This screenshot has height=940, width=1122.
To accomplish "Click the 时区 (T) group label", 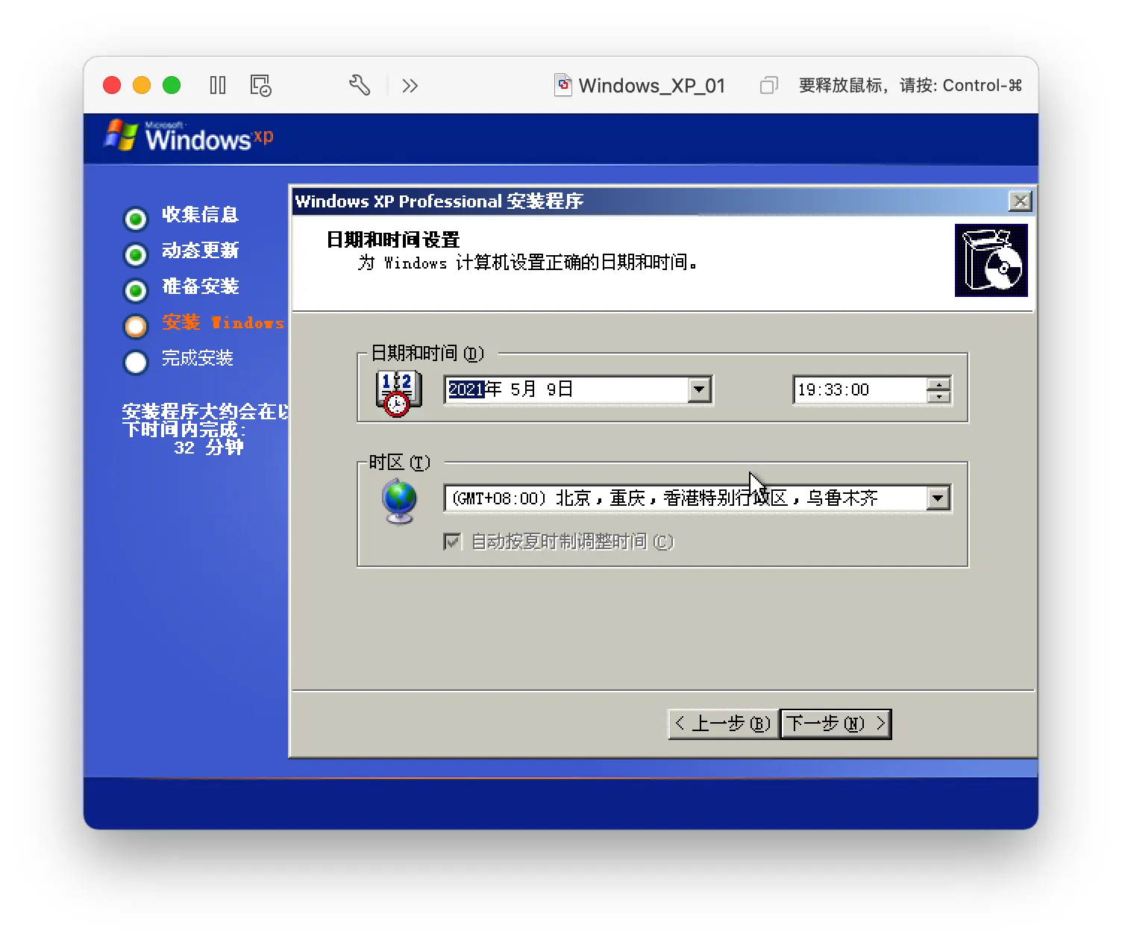I will [400, 463].
